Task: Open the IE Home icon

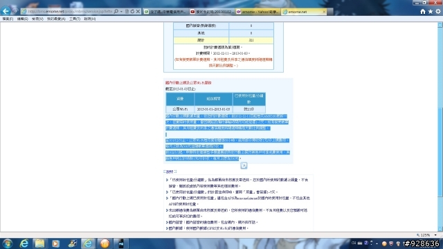Action: [x=423, y=11]
